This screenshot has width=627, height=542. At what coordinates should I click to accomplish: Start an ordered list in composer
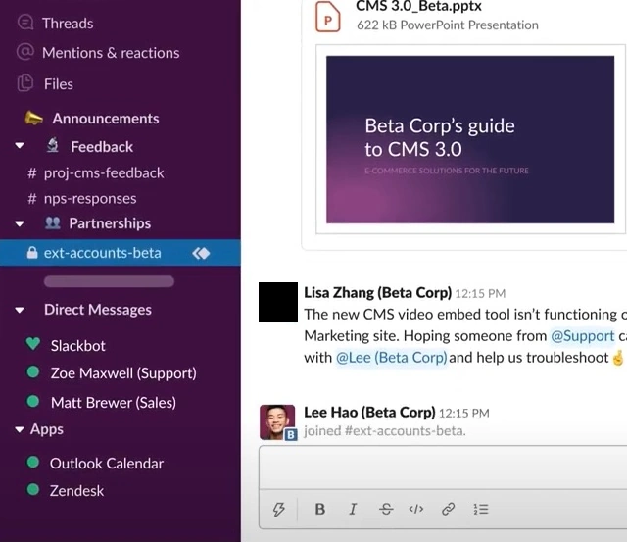pos(480,509)
